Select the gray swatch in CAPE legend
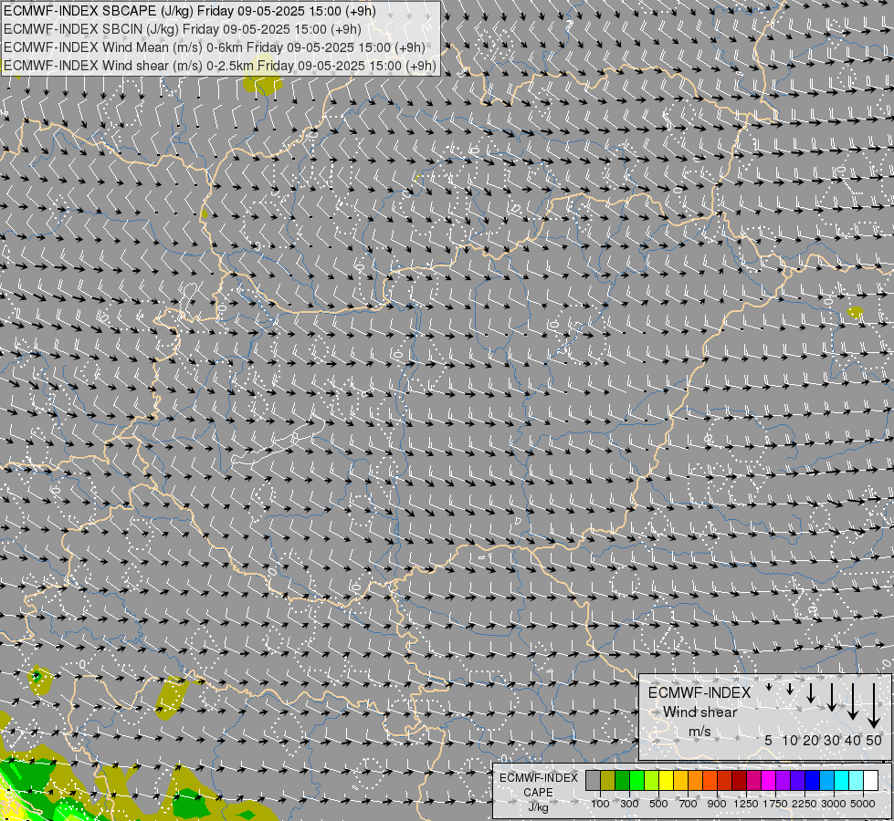Viewport: 894px width, 821px height. [593, 780]
